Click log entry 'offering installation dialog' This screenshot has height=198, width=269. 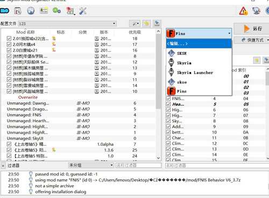point(61,192)
